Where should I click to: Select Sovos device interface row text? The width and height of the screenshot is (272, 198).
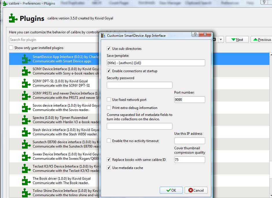[x=66, y=108]
